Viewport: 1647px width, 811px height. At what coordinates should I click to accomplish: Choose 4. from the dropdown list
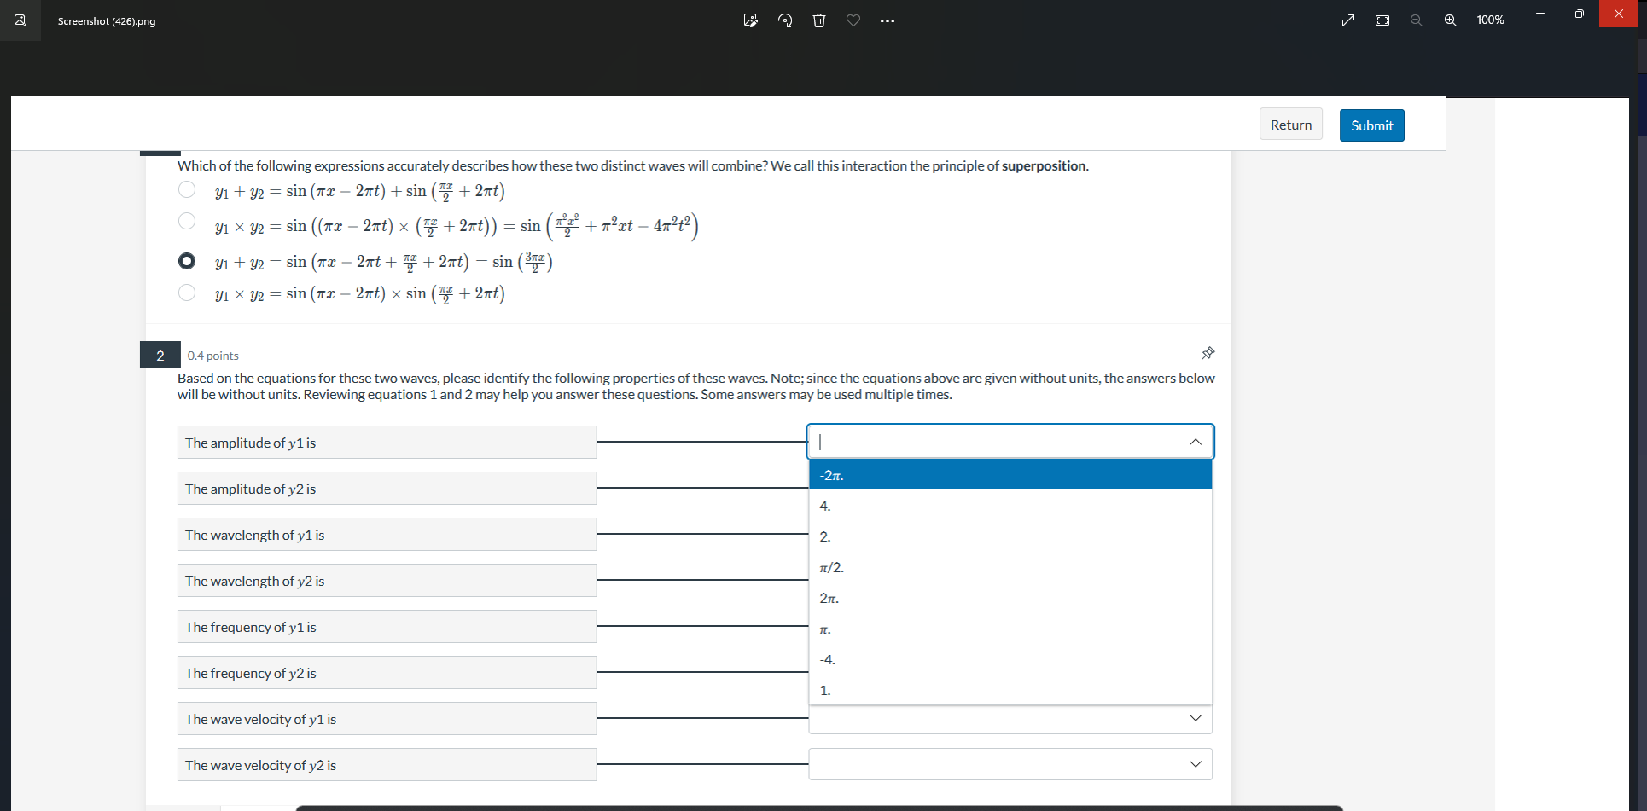(1010, 506)
